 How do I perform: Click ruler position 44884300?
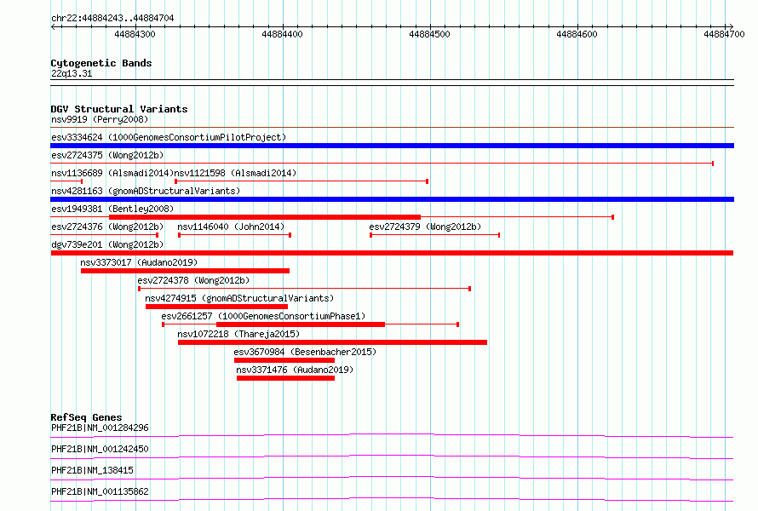click(135, 34)
